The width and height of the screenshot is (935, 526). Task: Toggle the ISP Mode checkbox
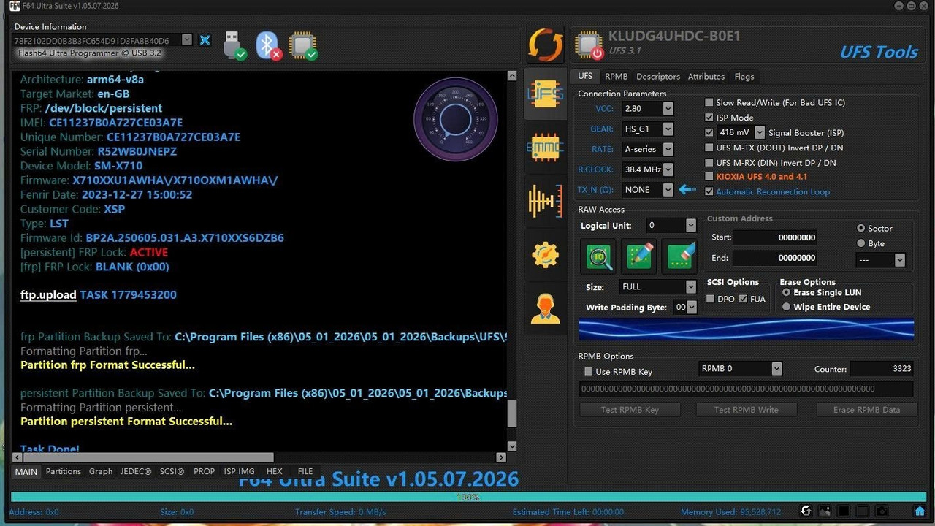click(709, 118)
